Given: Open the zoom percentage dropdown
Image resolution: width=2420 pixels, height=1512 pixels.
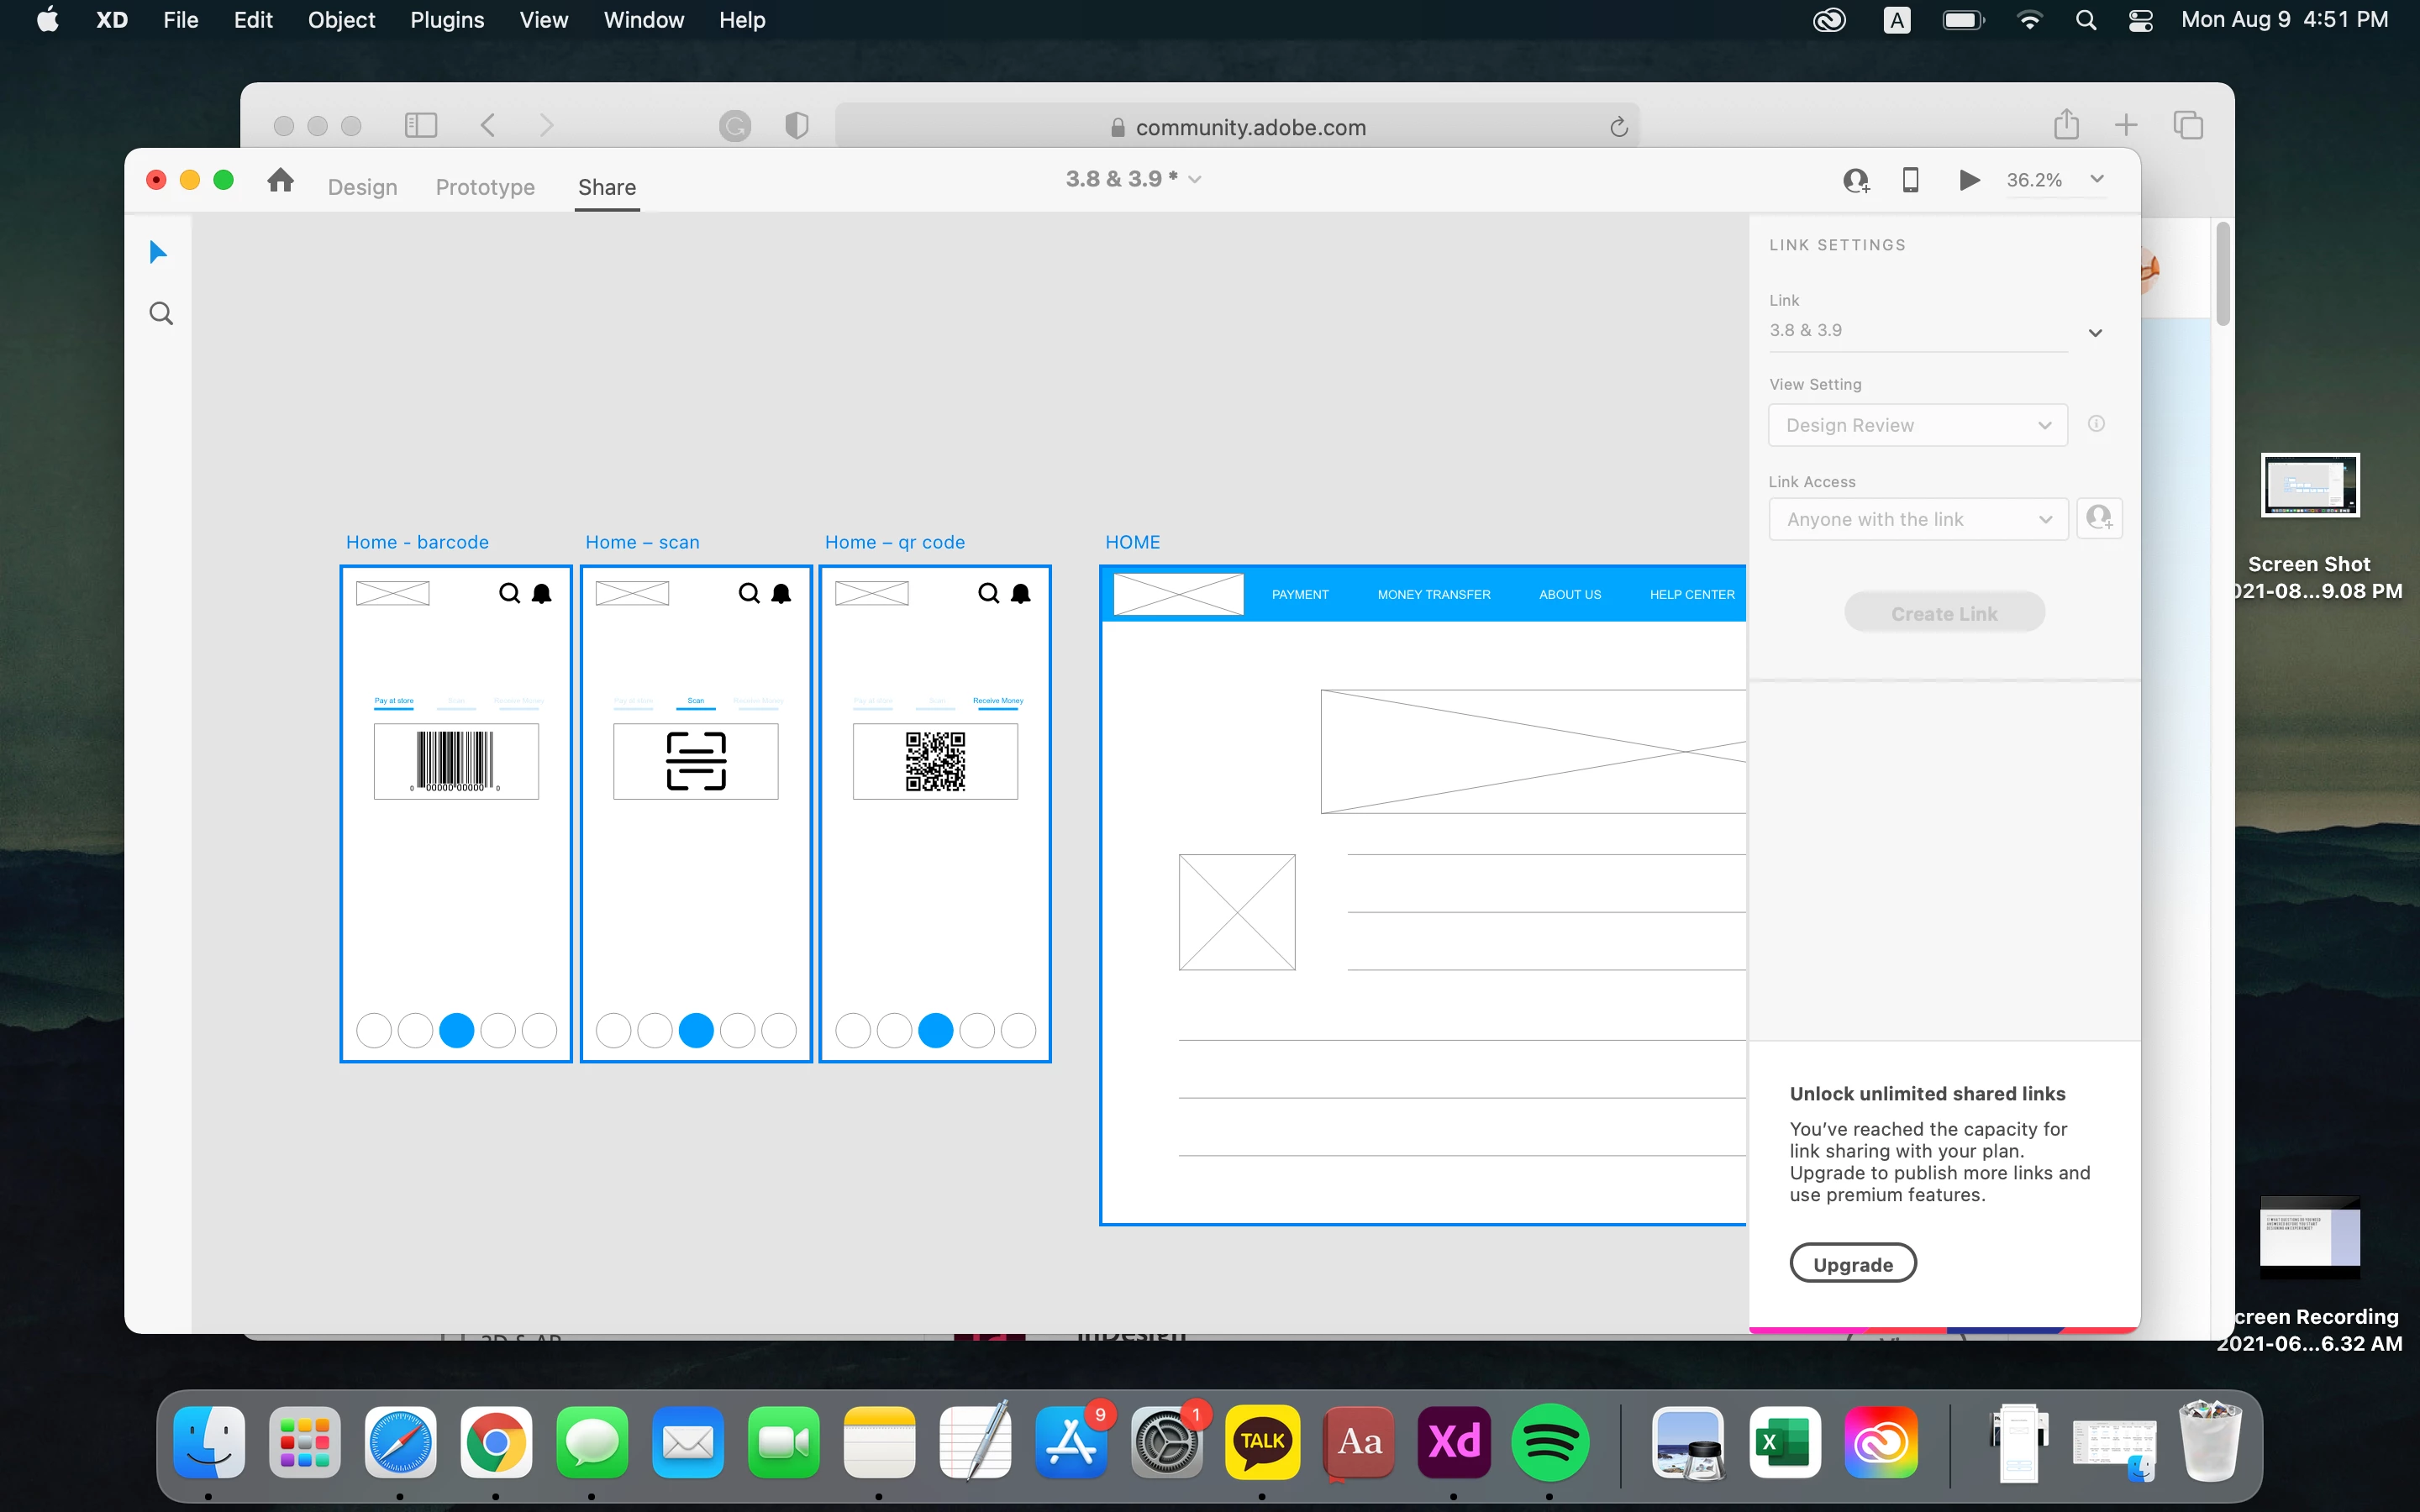Looking at the screenshot, I should click(x=2097, y=179).
